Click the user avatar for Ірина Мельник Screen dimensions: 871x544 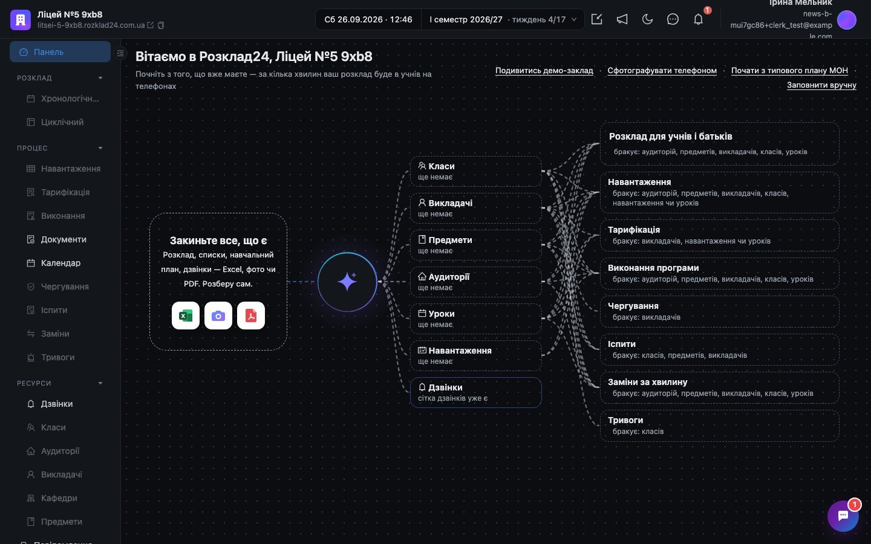pyautogui.click(x=847, y=20)
